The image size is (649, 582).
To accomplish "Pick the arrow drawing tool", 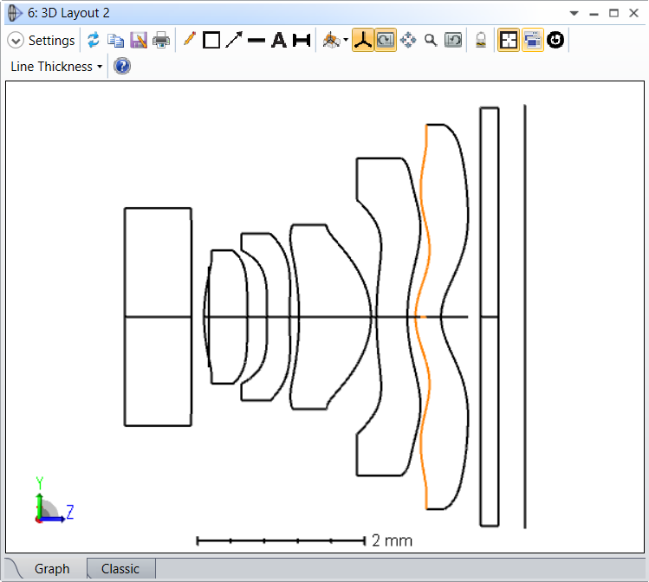I will point(234,40).
